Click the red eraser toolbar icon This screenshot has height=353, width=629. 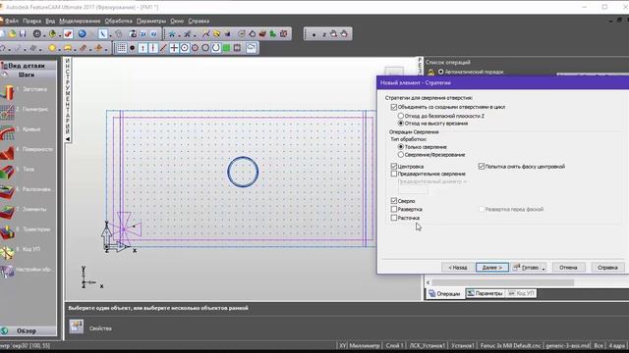(68, 34)
